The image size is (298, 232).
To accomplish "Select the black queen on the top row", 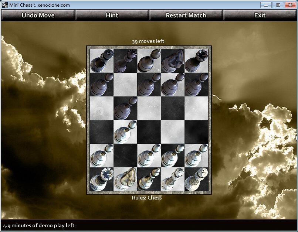I will coord(125,61).
